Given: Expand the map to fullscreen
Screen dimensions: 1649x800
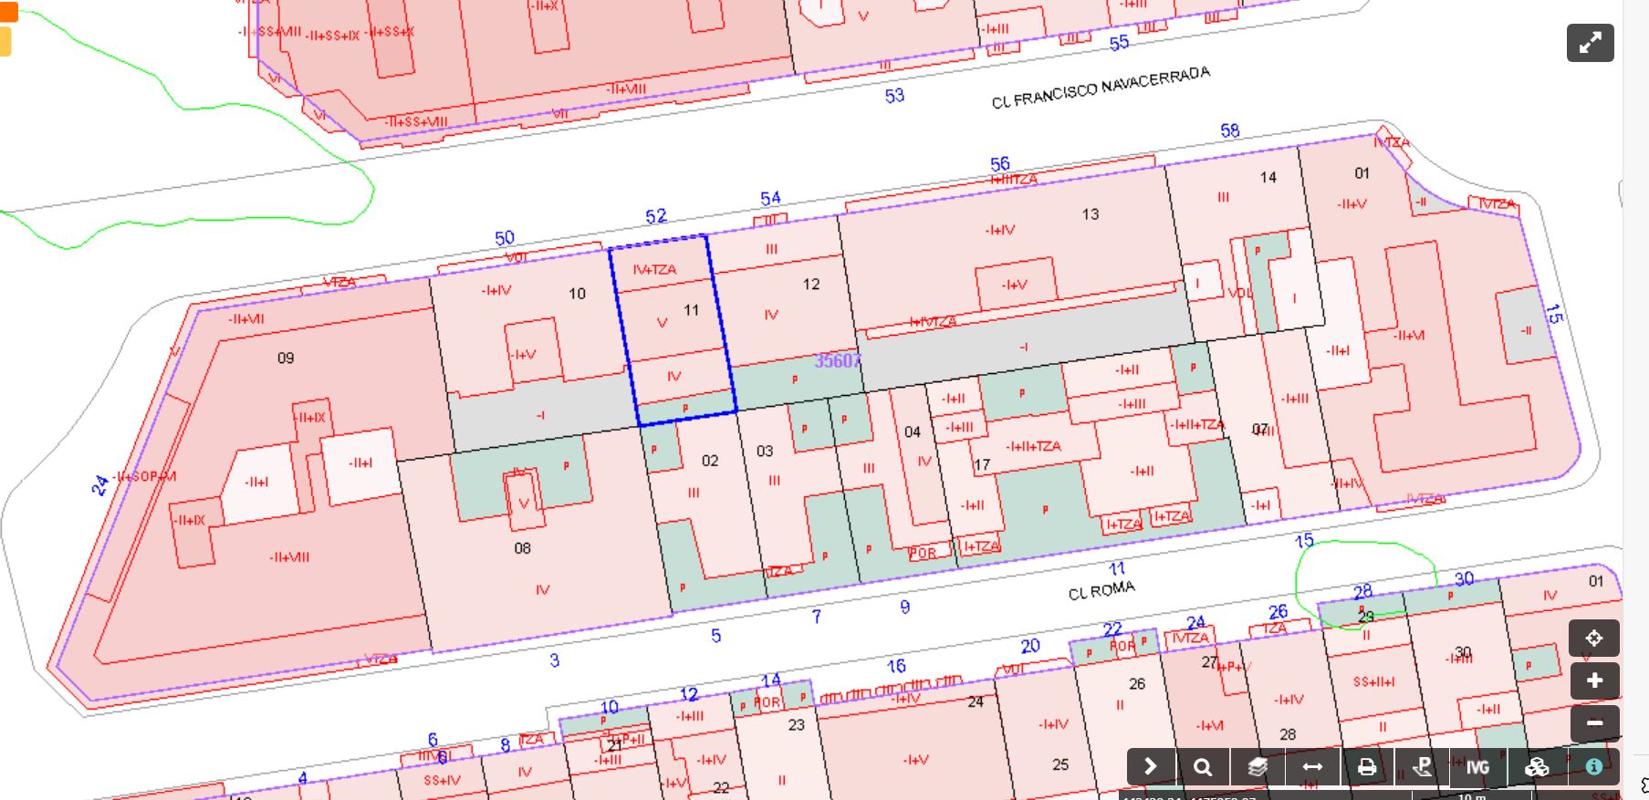Looking at the screenshot, I should (x=1590, y=43).
